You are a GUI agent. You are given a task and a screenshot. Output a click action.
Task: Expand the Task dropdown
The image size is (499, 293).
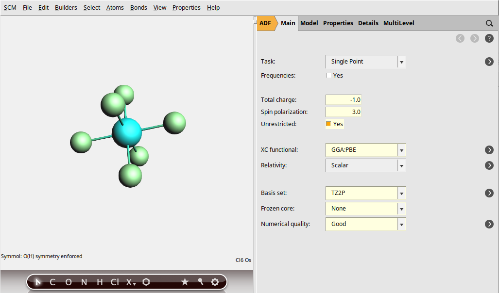401,62
